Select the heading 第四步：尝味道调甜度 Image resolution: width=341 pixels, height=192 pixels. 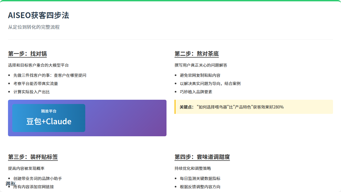pyautogui.click(x=202, y=157)
